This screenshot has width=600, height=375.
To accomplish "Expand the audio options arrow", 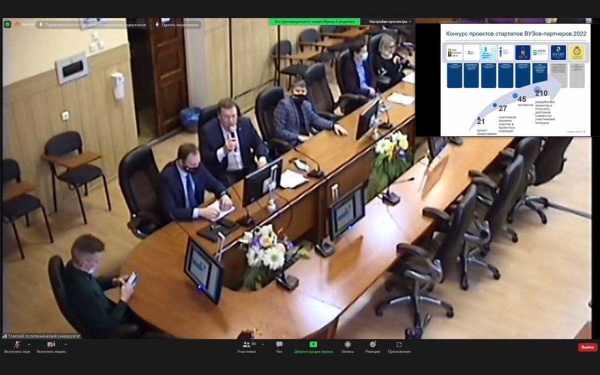I will click(28, 344).
